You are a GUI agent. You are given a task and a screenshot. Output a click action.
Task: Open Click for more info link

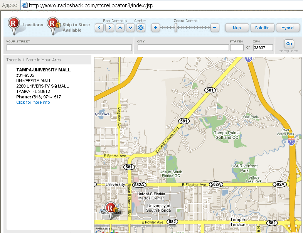(33, 102)
